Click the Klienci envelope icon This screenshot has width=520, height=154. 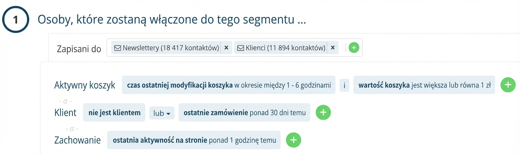pyautogui.click(x=240, y=48)
